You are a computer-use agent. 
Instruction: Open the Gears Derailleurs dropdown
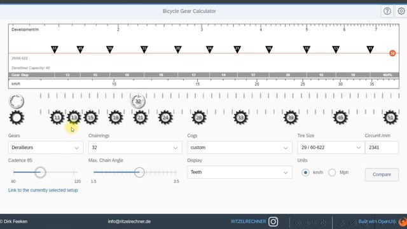[x=46, y=148]
